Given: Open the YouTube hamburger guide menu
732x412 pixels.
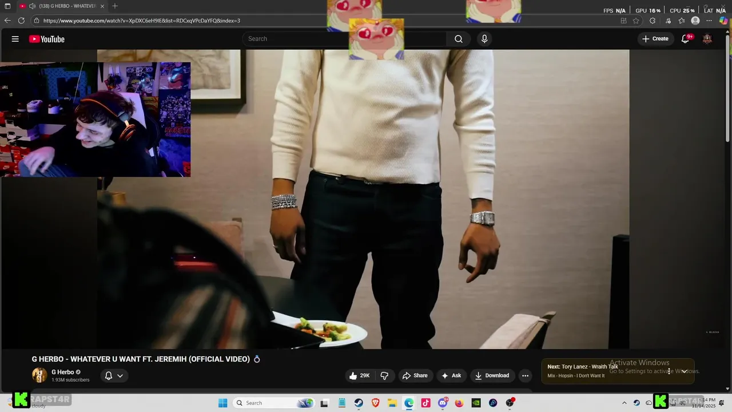Looking at the screenshot, I should [15, 39].
